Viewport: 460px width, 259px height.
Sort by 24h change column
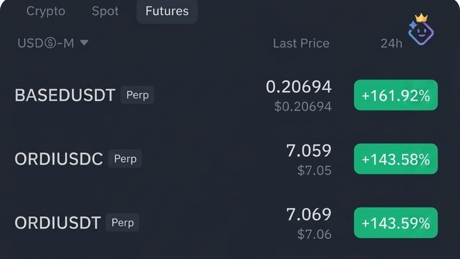tap(391, 43)
